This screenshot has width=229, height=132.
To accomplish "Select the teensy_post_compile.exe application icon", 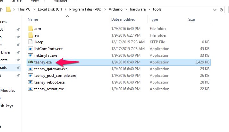I will tap(30, 75).
